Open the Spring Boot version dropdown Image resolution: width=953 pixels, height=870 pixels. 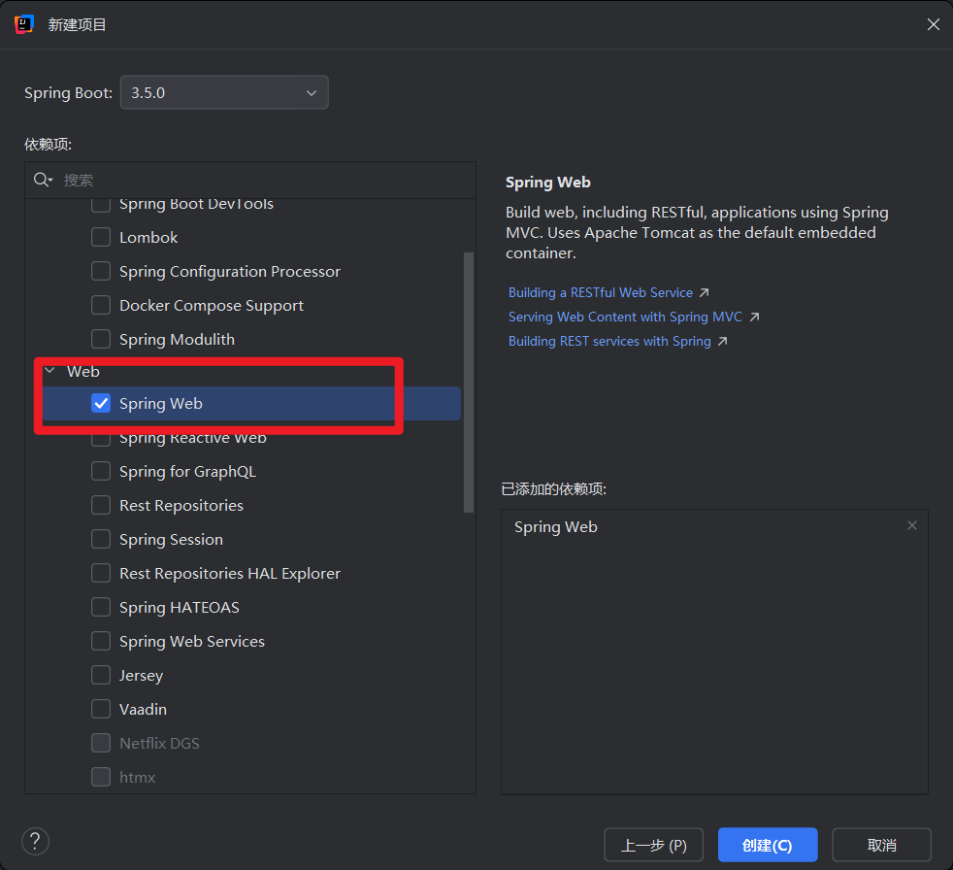point(224,93)
